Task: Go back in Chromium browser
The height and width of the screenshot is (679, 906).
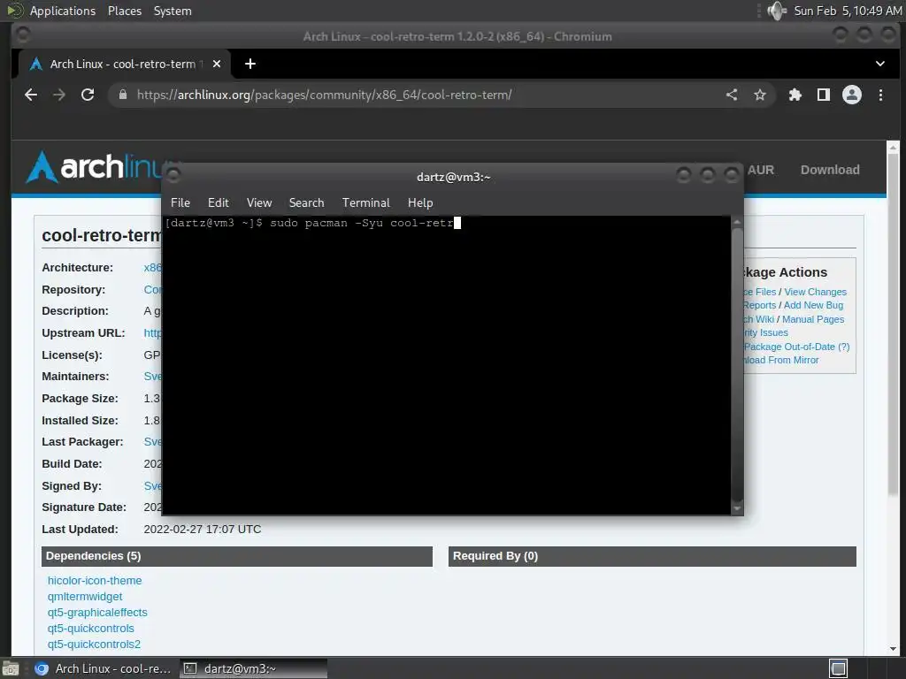Action: coord(31,95)
